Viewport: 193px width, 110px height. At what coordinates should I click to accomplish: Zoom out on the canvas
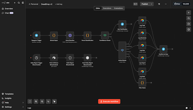[42, 101]
